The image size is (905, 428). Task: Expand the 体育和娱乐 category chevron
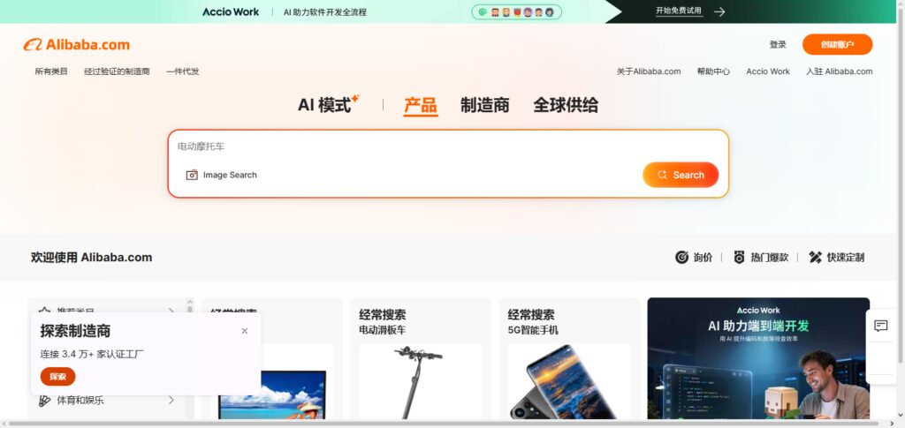tap(171, 400)
